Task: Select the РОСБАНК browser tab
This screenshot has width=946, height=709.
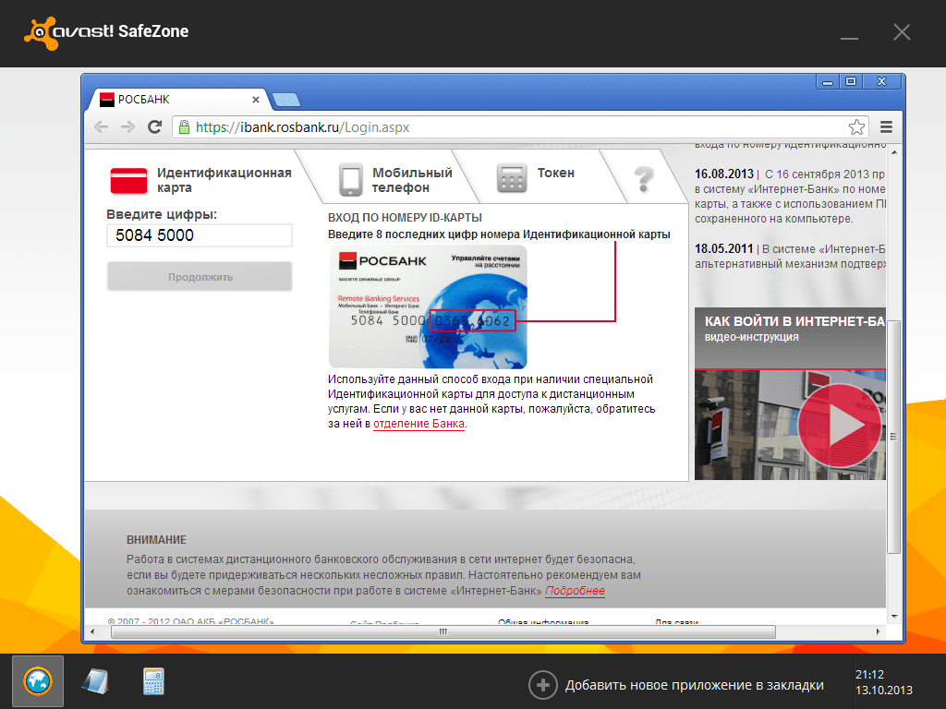Action: coord(178,100)
